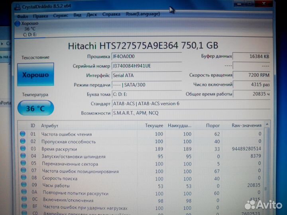
Task: Open the Справка menu
Action: 111,15
